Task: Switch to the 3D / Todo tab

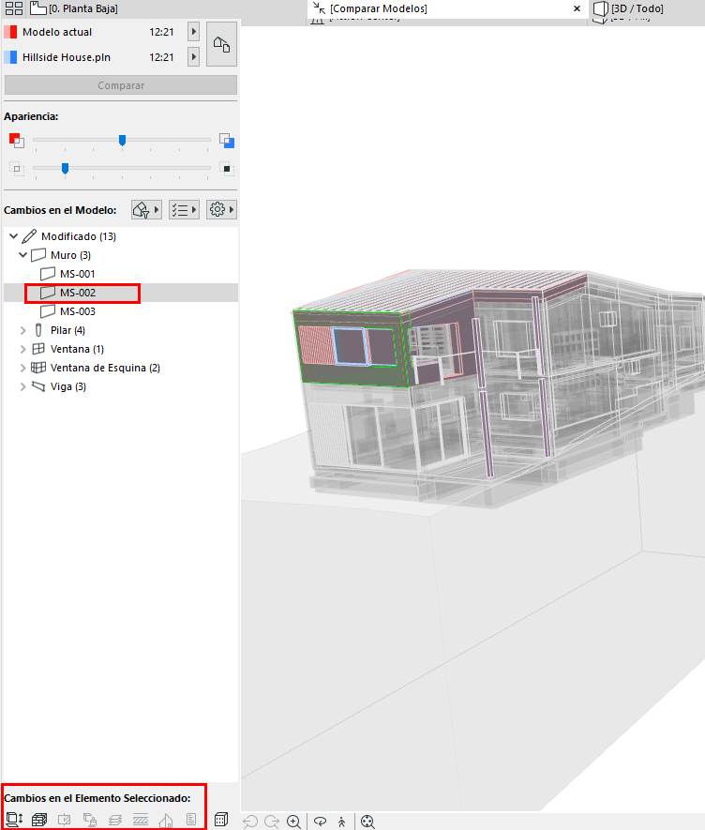Action: click(x=629, y=8)
